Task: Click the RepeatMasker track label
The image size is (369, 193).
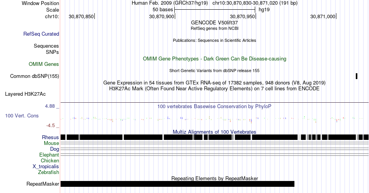Action: (43, 184)
